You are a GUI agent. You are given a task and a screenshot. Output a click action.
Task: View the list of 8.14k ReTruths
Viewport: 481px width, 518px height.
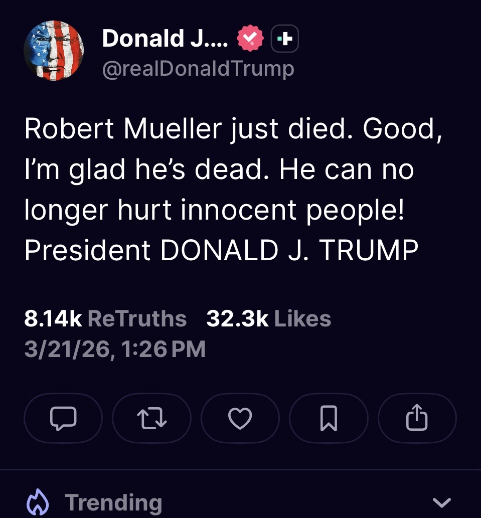click(53, 318)
